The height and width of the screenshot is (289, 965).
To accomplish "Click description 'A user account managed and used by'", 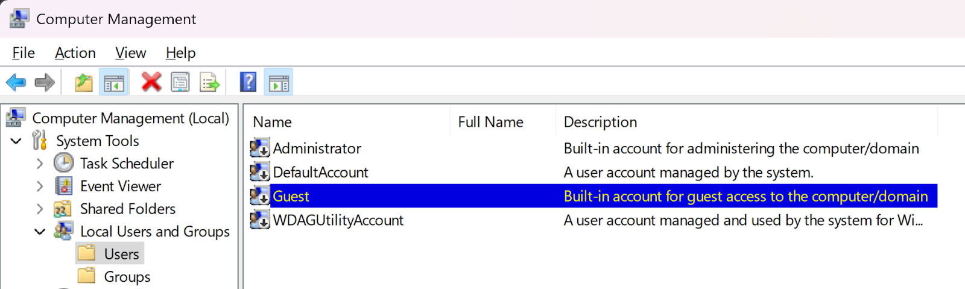I will pyautogui.click(x=743, y=221).
